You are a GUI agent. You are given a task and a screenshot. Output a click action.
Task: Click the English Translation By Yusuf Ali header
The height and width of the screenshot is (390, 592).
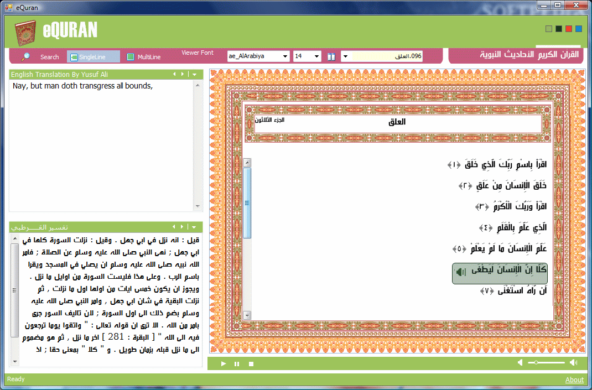(x=59, y=75)
